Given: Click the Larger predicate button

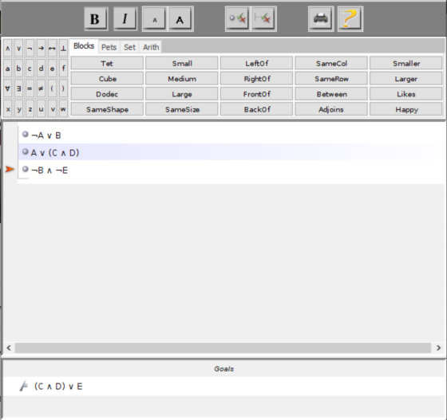Looking at the screenshot, I should pyautogui.click(x=406, y=79).
